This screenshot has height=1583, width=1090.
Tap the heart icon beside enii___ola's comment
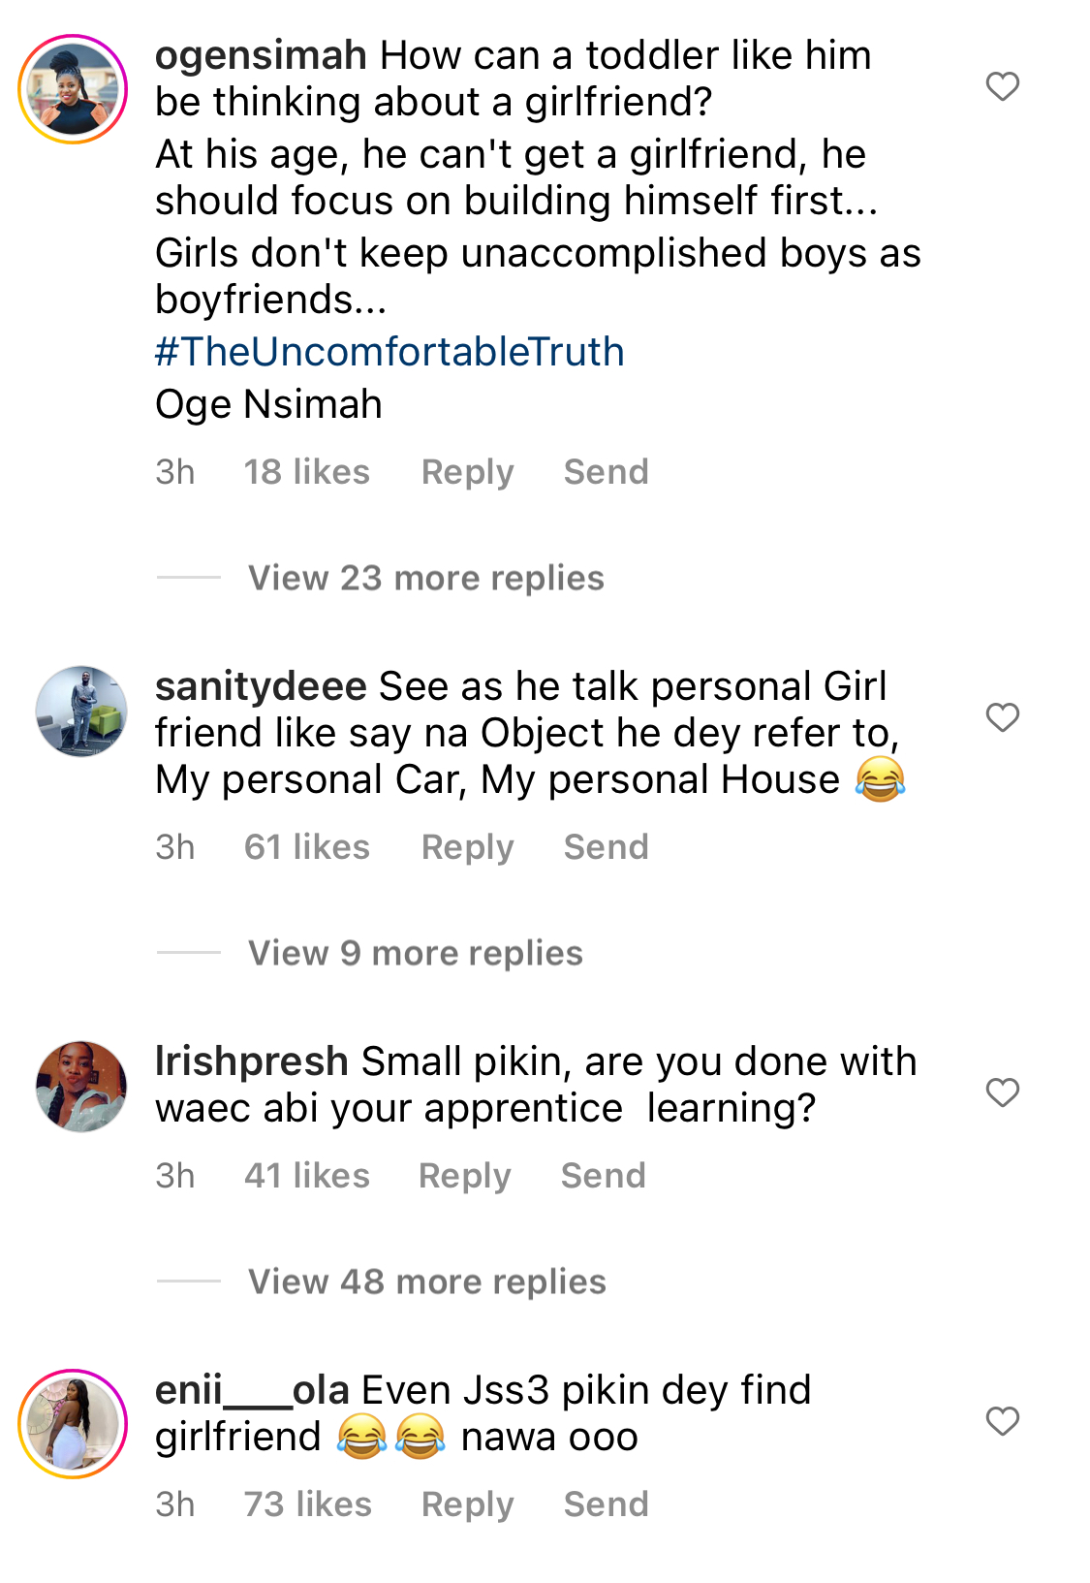tap(1003, 1421)
